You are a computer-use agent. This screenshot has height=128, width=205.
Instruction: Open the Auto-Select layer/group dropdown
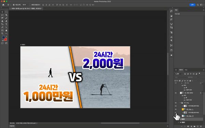[25, 5]
